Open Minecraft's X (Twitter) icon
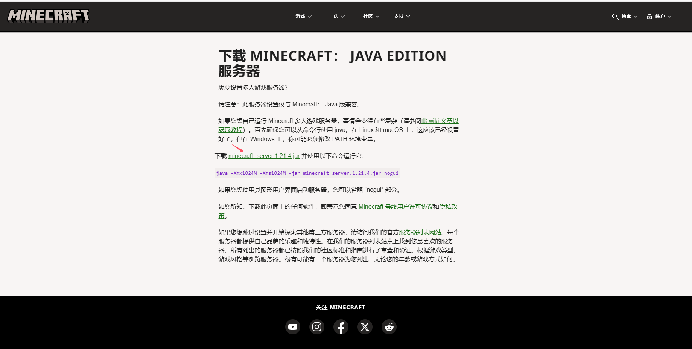The width and height of the screenshot is (692, 349). [365, 327]
